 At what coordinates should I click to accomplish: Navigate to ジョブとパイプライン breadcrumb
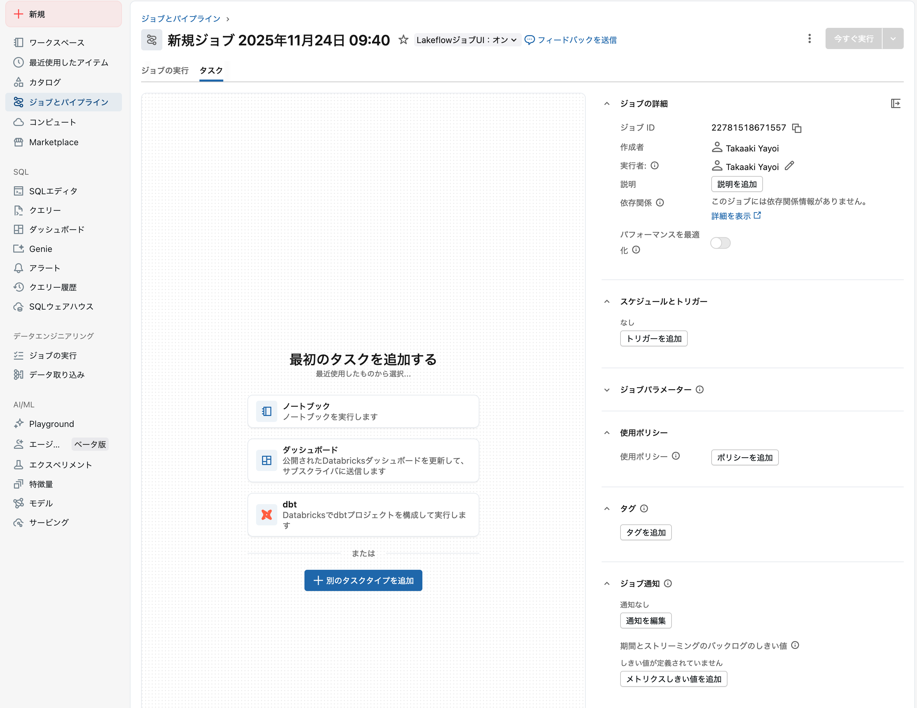tap(180, 19)
